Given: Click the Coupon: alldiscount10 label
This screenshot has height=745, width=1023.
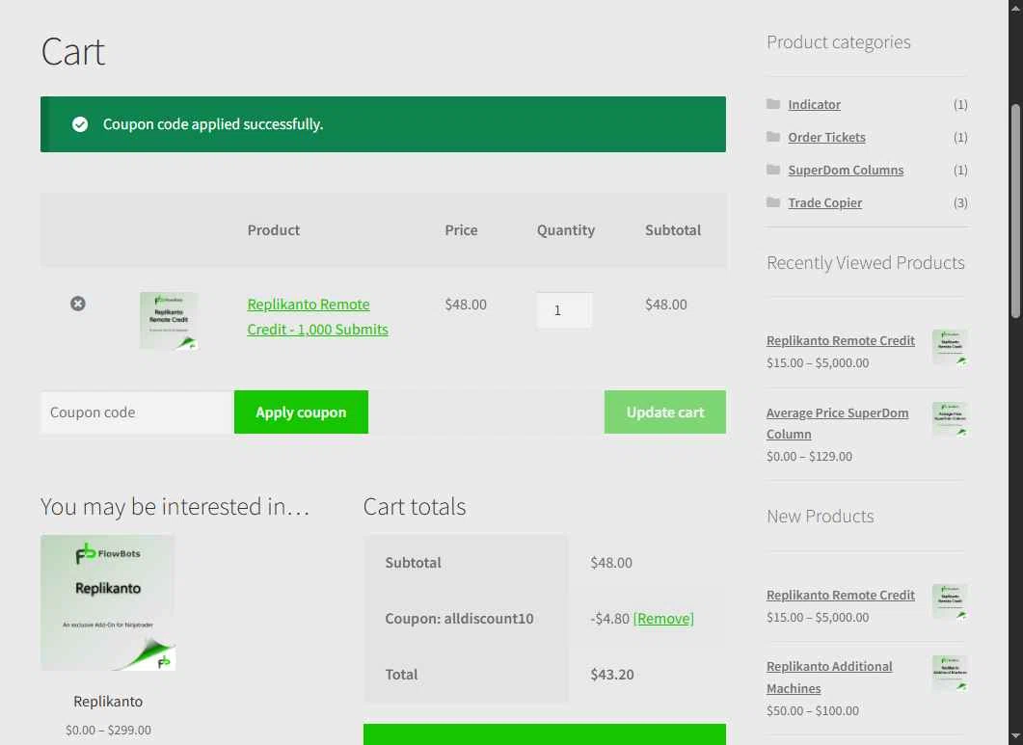Looking at the screenshot, I should pos(459,619).
